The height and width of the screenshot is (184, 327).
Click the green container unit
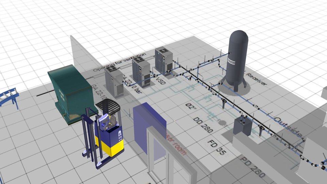(x=71, y=91)
